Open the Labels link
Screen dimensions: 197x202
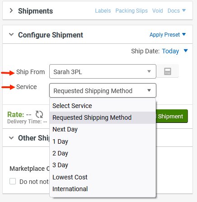pyautogui.click(x=103, y=11)
